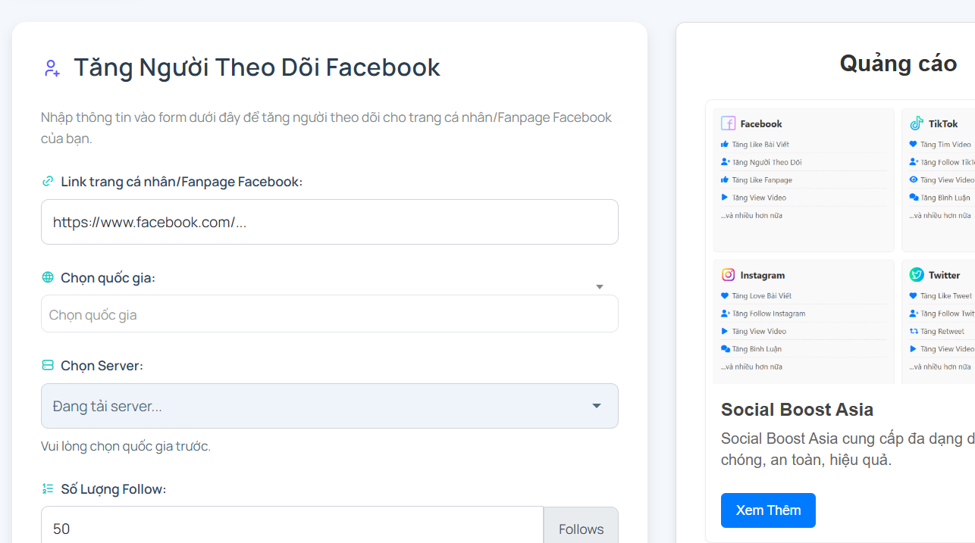Click the link icon next to Facebook link label
Screen dimensions: 975x543
pyautogui.click(x=48, y=182)
